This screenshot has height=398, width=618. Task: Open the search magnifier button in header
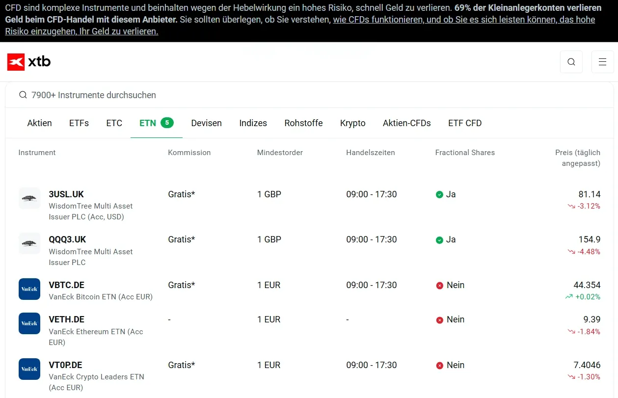click(571, 62)
